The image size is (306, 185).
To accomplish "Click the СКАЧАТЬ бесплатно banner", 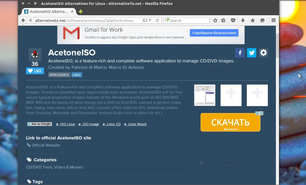I will 231,122.
